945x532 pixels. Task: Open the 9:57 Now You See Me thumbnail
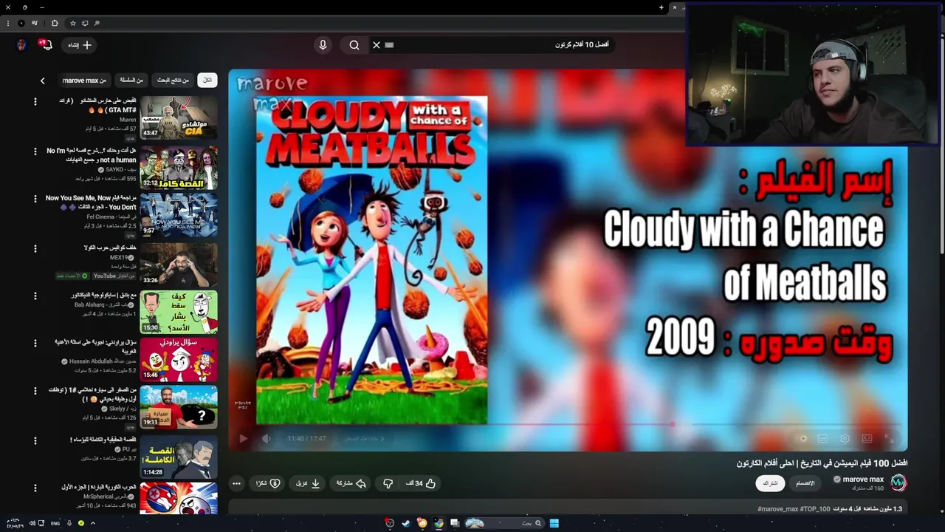tap(179, 214)
